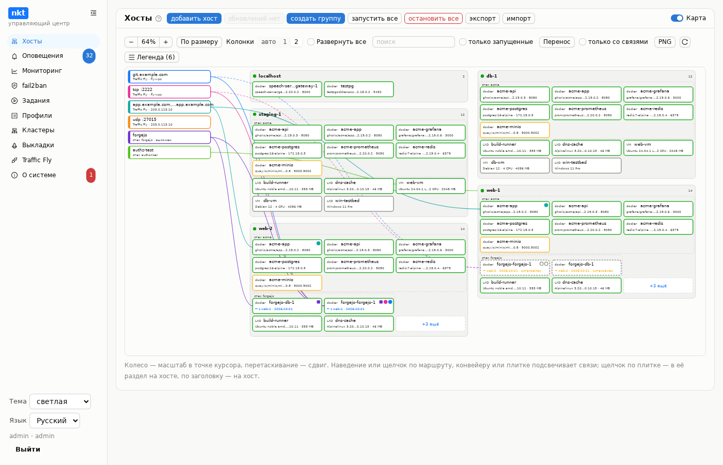This screenshot has height=465, width=723.
Task: Click добавить хост button
Action: click(194, 19)
